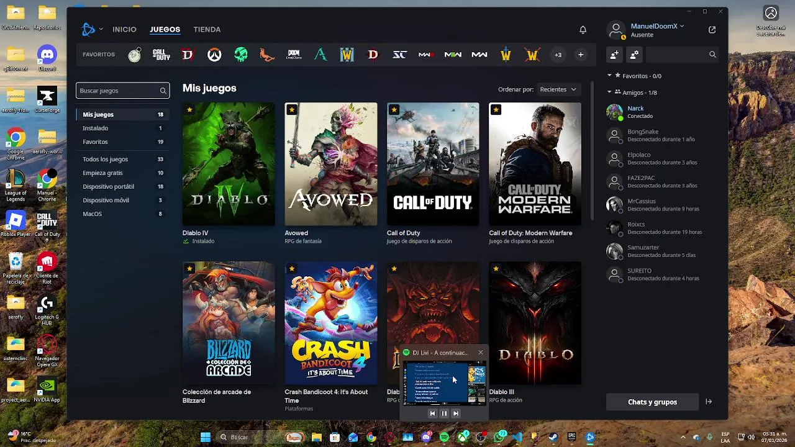The height and width of the screenshot is (447, 795).
Task: Open Crash Bandicoot orange icon in favorites
Action: 267,55
